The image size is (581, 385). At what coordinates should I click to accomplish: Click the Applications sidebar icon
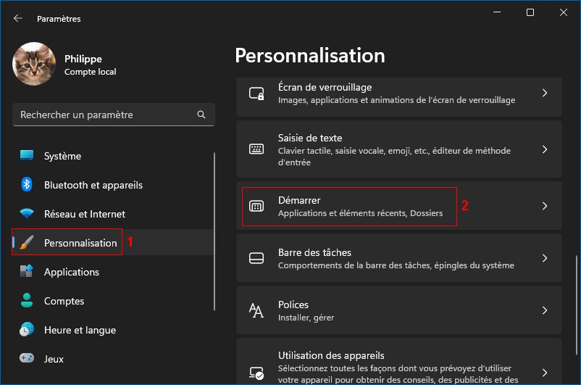27,272
